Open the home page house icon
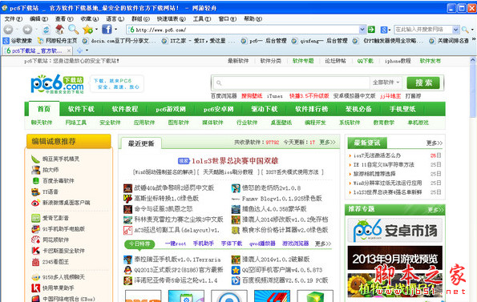 point(59,30)
